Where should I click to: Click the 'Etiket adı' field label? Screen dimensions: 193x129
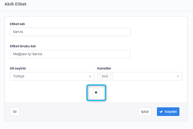point(17,24)
